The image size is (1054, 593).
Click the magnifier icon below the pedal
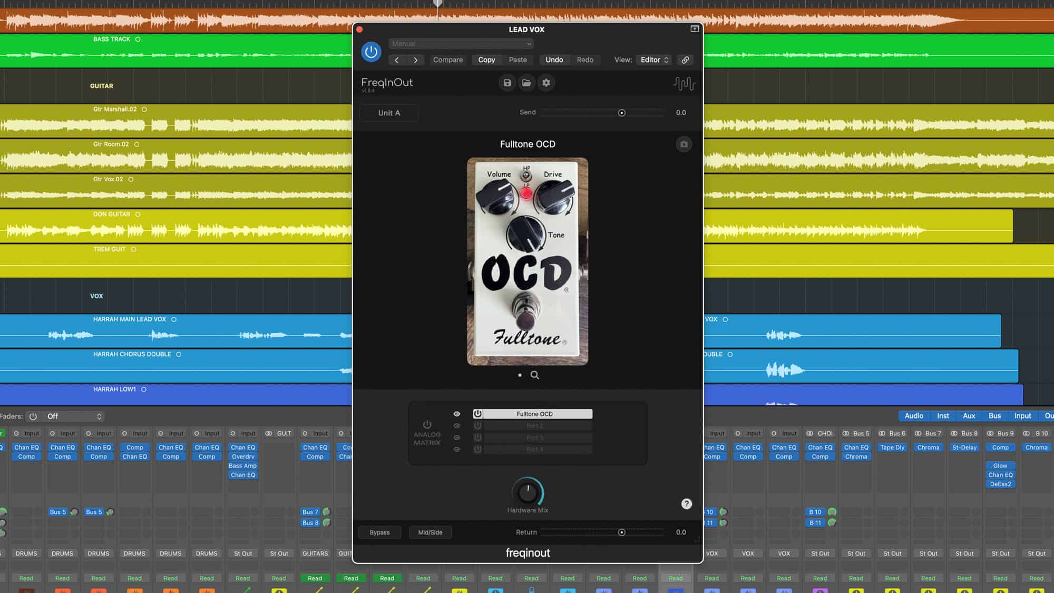534,375
